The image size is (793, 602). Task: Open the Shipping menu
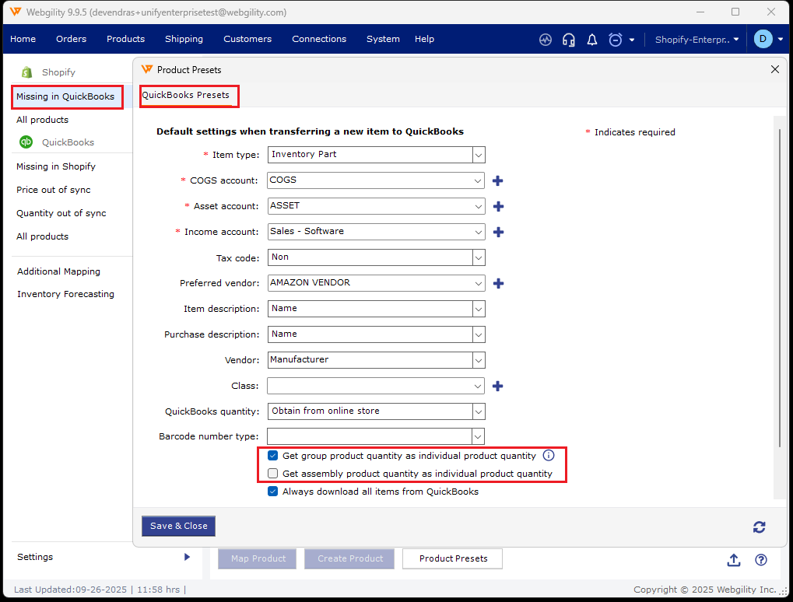(184, 39)
